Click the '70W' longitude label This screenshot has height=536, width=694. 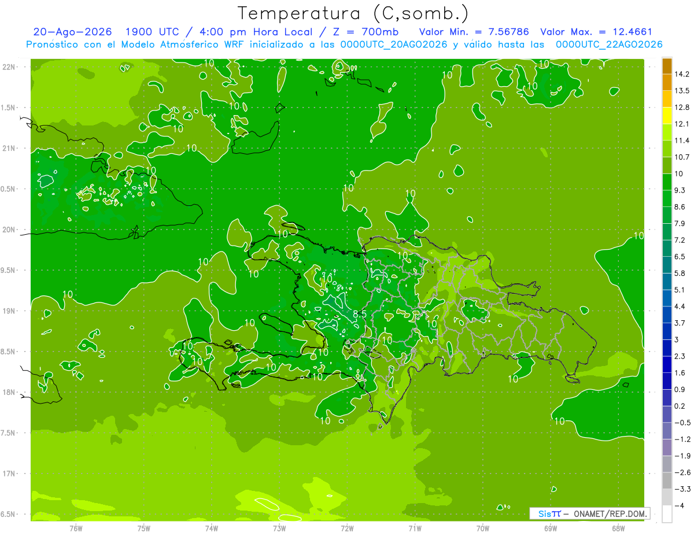coord(483,528)
